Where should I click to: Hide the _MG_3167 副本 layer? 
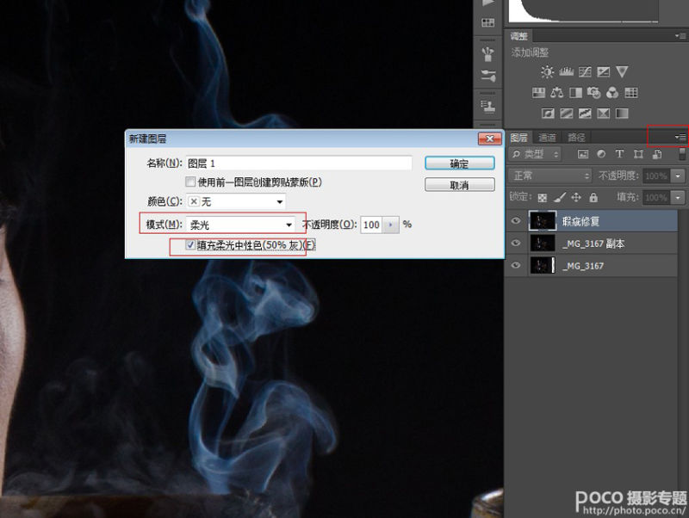point(517,244)
